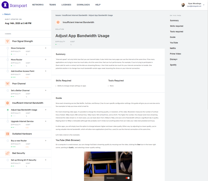Click the Issues breadcrumb link
The image size is (208, 181).
point(58,15)
